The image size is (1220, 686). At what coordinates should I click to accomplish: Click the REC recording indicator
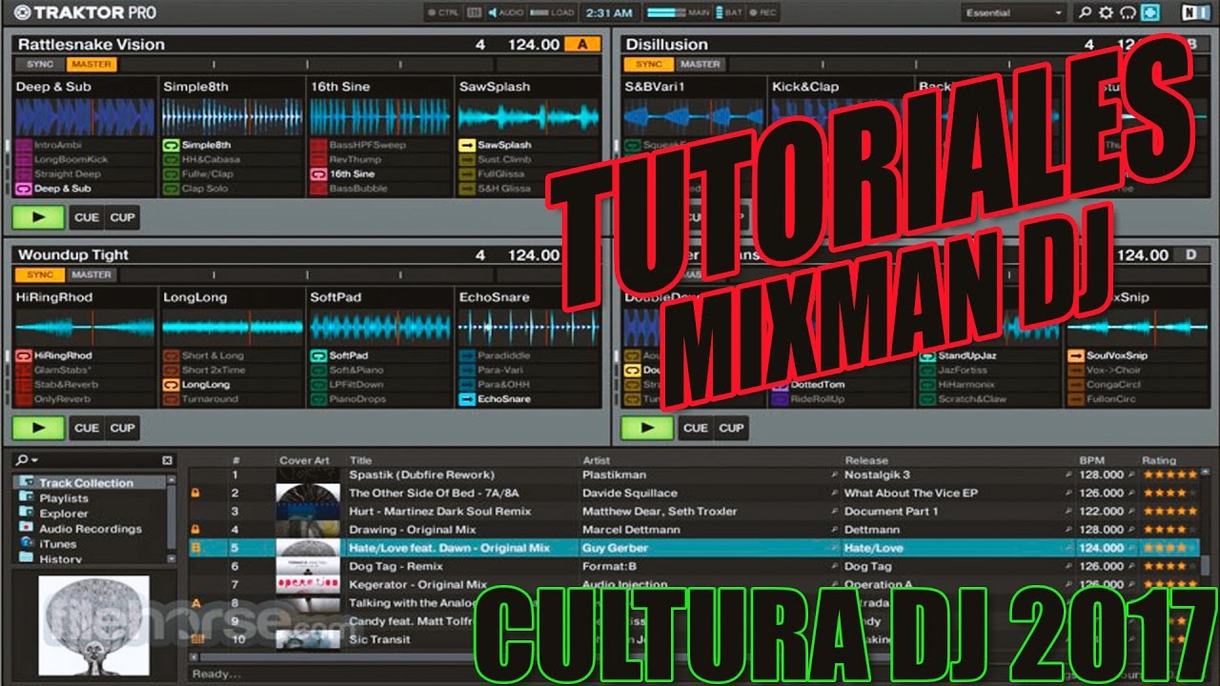tap(764, 13)
